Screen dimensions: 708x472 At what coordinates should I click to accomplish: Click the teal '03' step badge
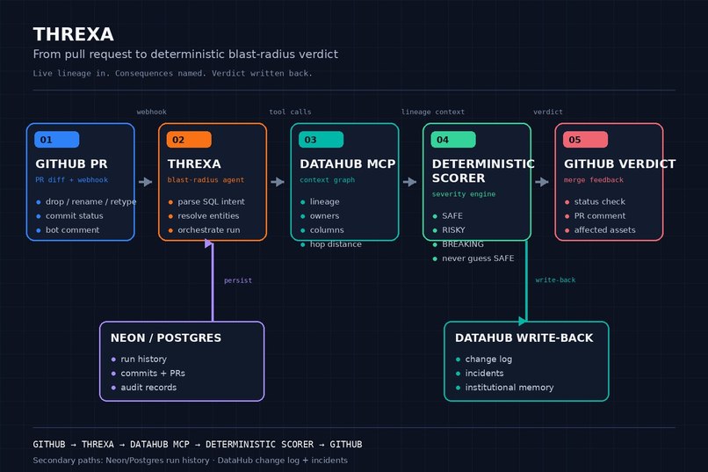click(321, 140)
